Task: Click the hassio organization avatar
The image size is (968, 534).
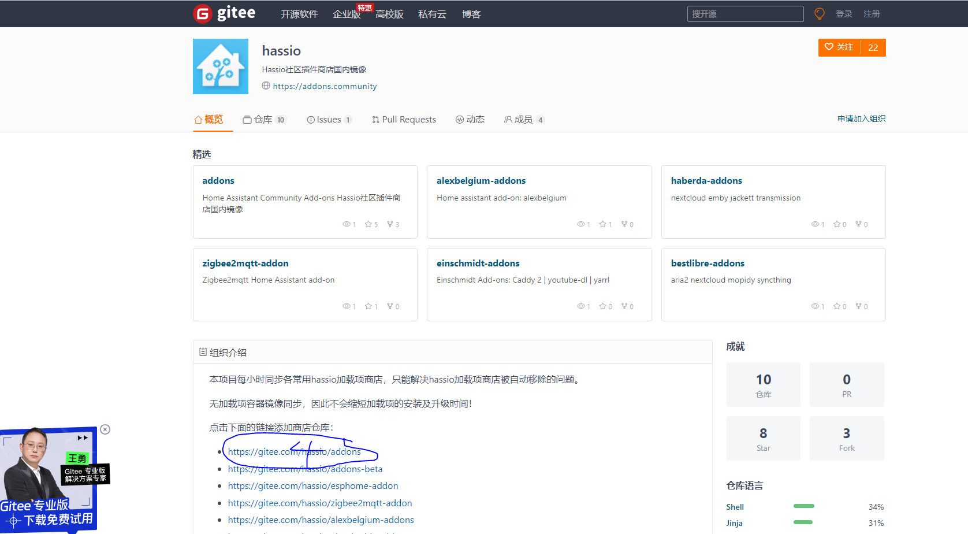Action: point(220,66)
